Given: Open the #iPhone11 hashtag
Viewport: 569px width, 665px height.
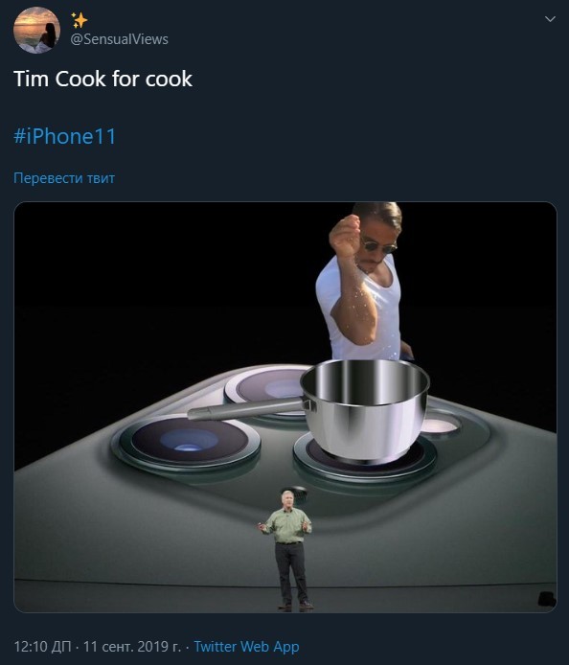Looking at the screenshot, I should 65,137.
